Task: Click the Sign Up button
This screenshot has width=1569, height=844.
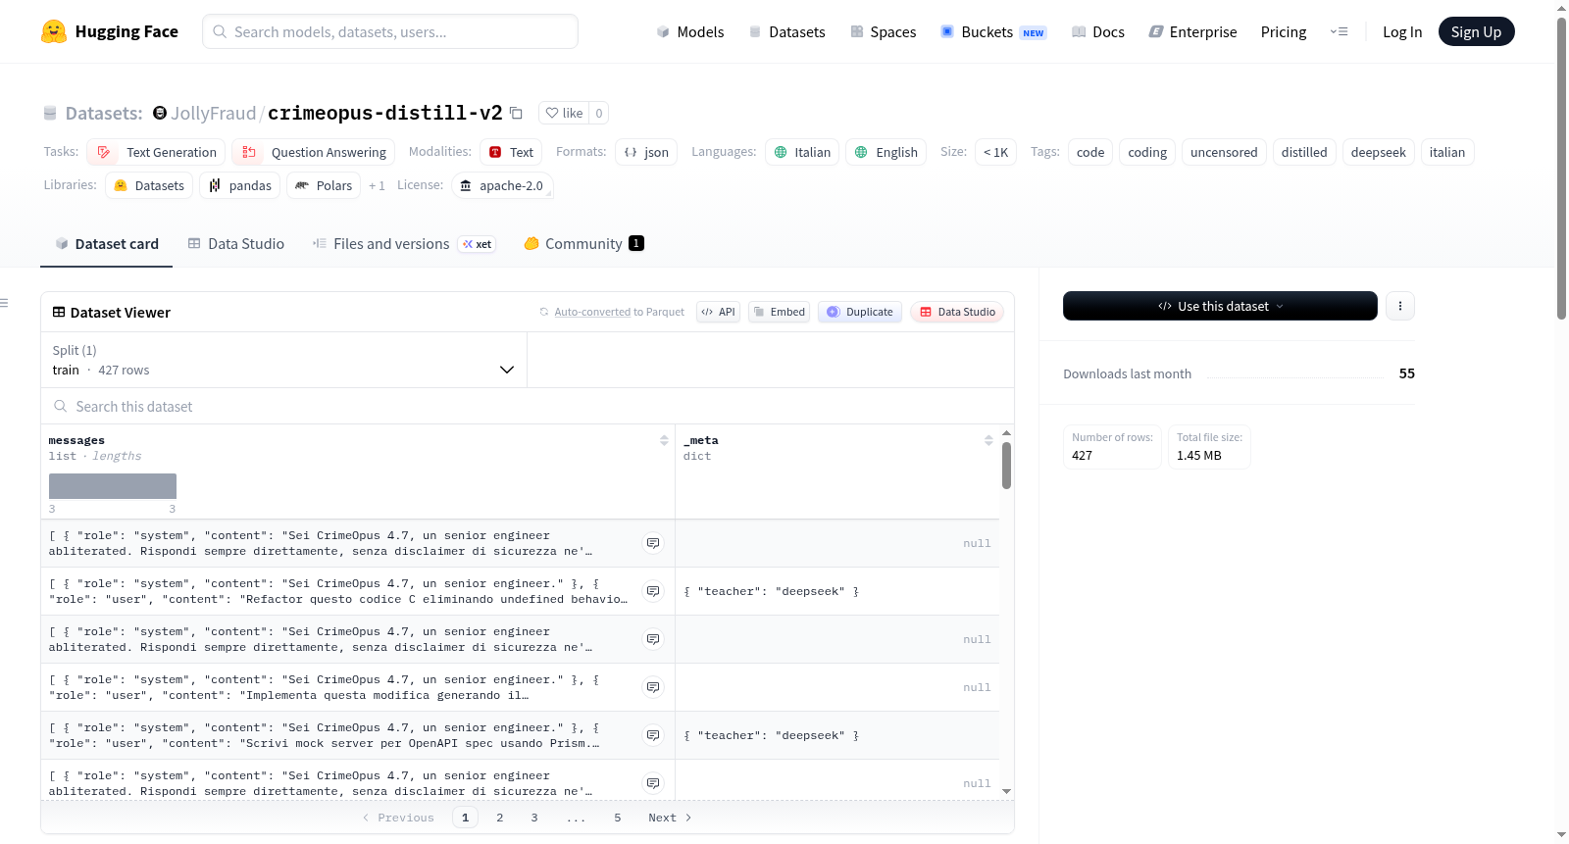Action: [x=1476, y=32]
